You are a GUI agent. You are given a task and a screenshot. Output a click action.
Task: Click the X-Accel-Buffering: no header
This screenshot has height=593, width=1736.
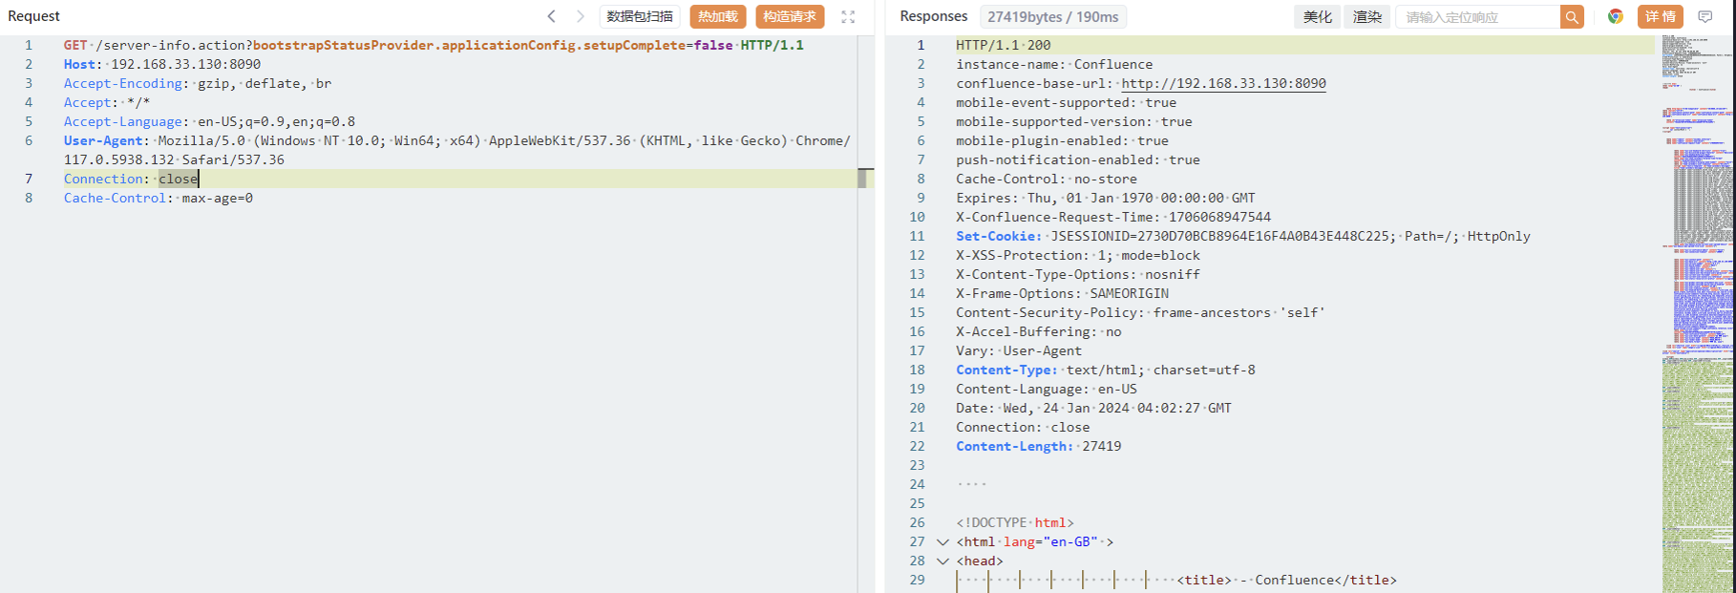click(1039, 331)
